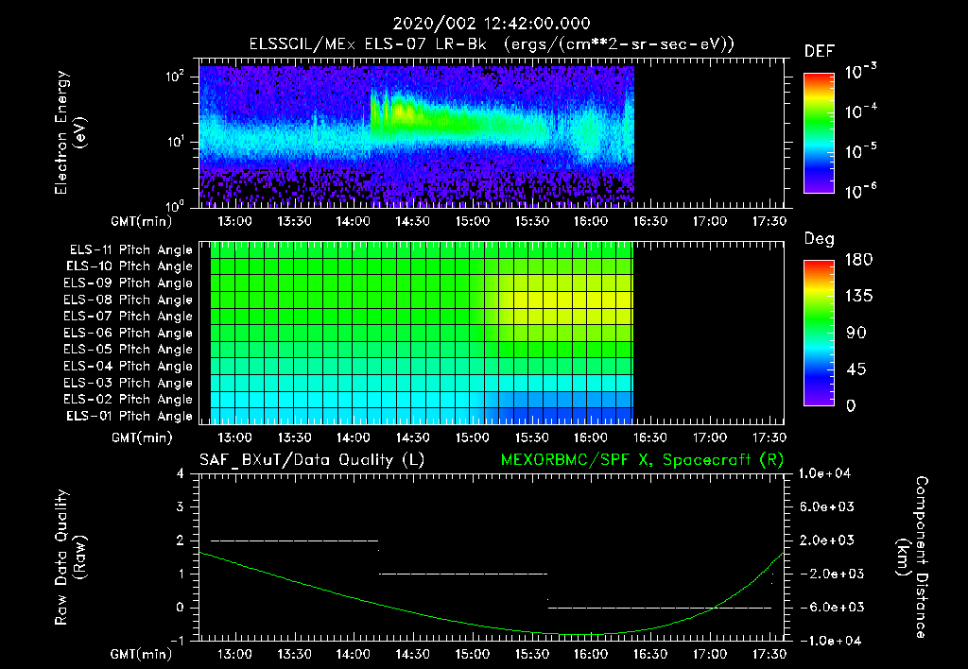968x669 pixels.
Task: Select the ELS-03 Pitch Angle row label
Action: pos(129,383)
